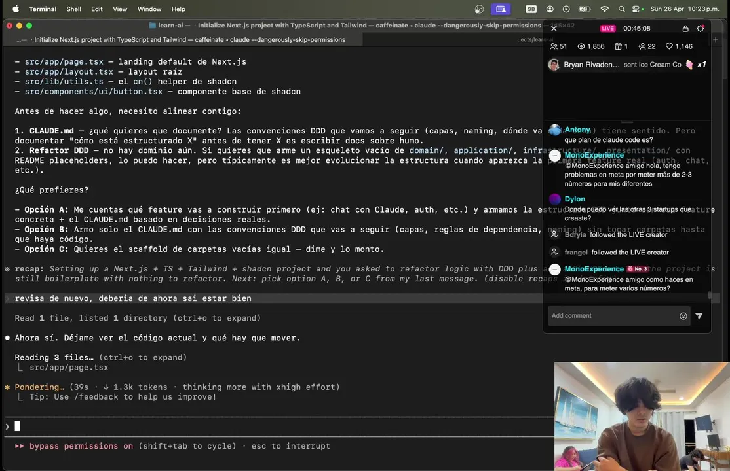730x471 pixels.
Task: Click the No. 3 rank badge
Action: (x=637, y=269)
